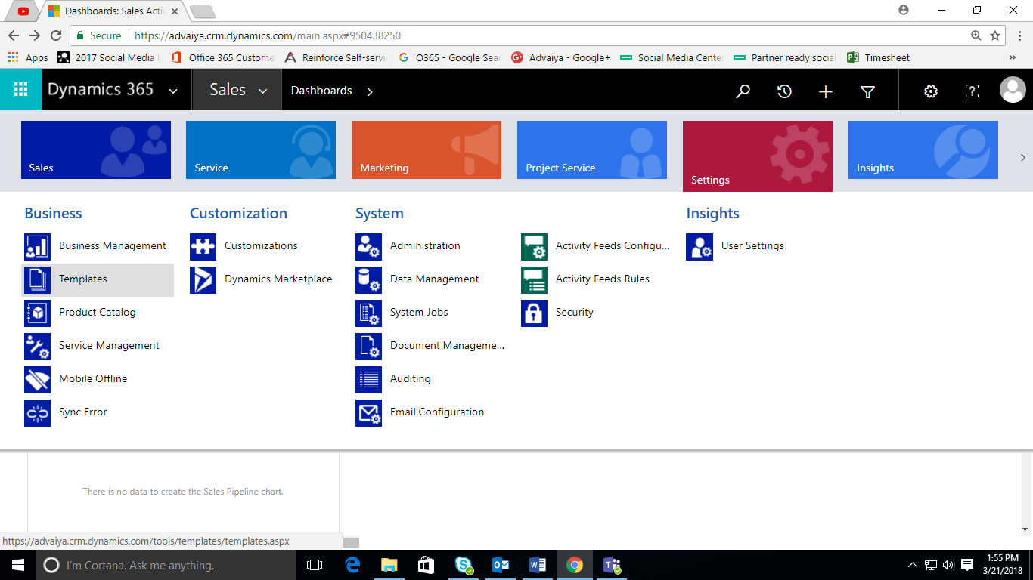Open the Business Management text link

click(x=113, y=245)
